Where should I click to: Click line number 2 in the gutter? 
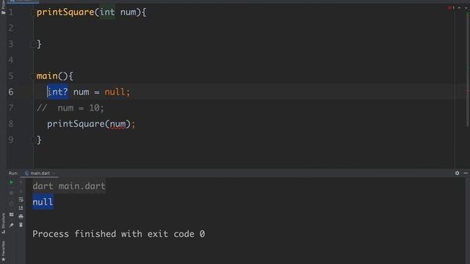[11, 28]
